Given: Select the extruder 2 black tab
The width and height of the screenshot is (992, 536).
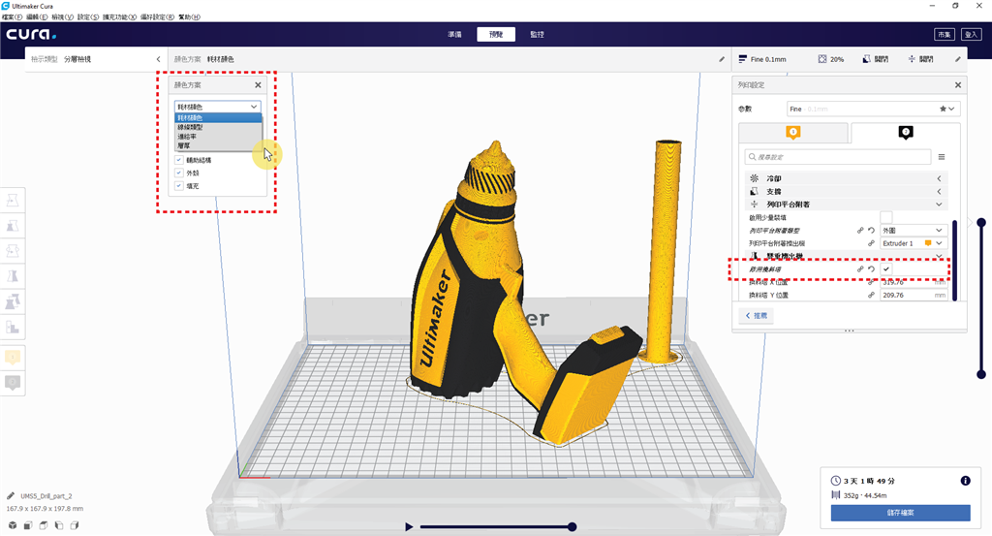Looking at the screenshot, I should coord(905,133).
